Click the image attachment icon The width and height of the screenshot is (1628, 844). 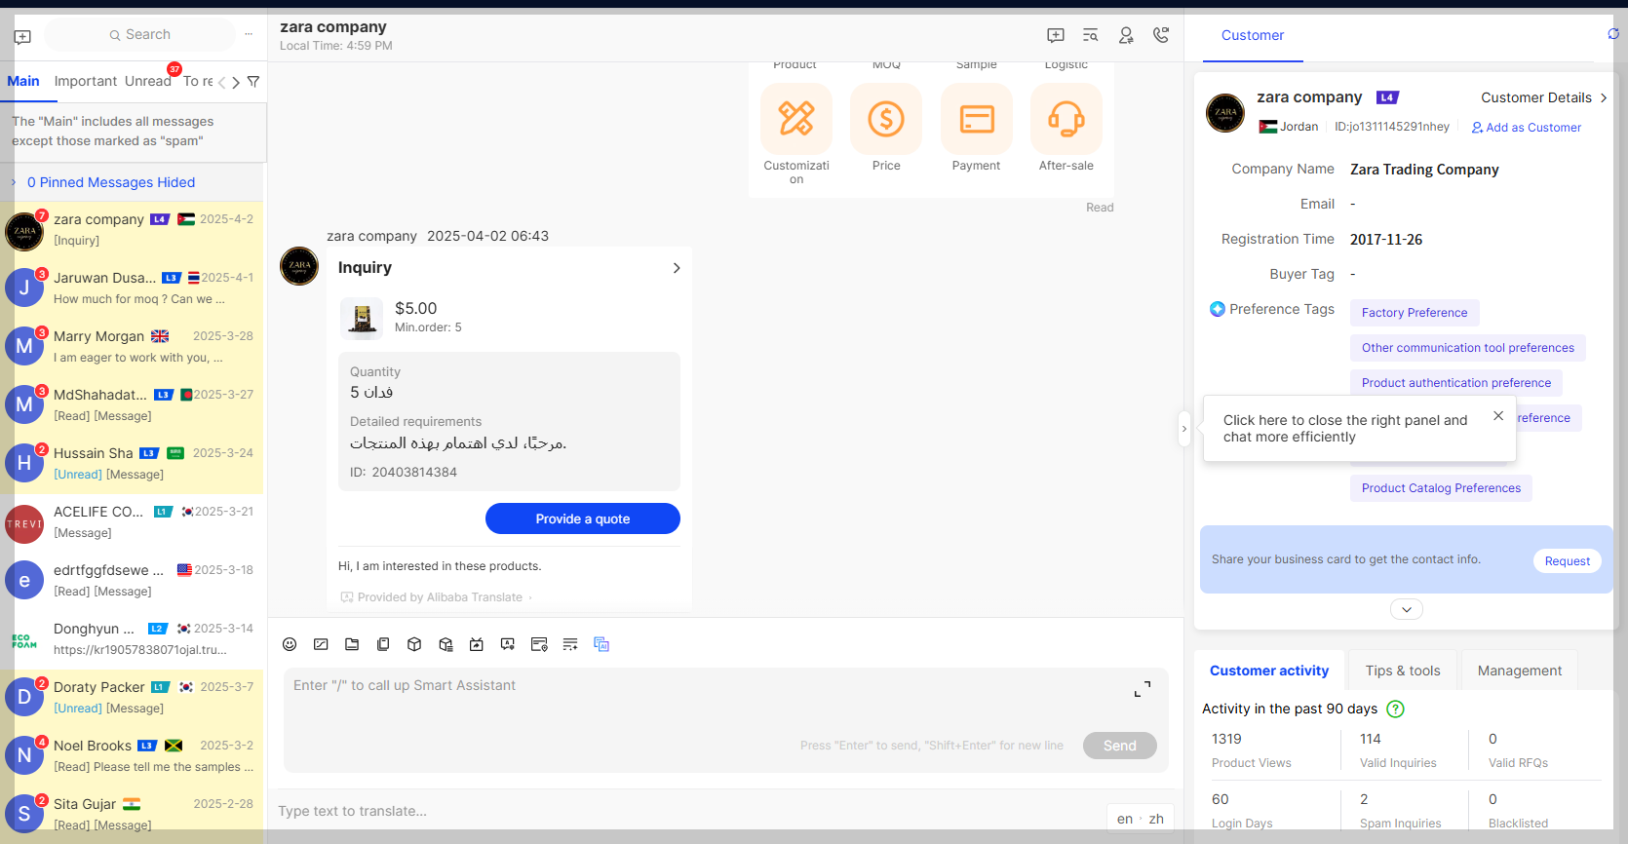[321, 644]
